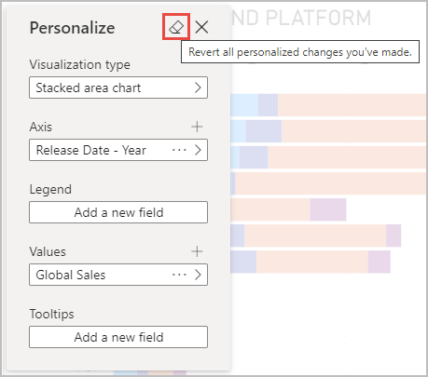The height and width of the screenshot is (377, 428).
Task: Open the ellipsis menu for Release Date - Year
Action: click(x=179, y=150)
